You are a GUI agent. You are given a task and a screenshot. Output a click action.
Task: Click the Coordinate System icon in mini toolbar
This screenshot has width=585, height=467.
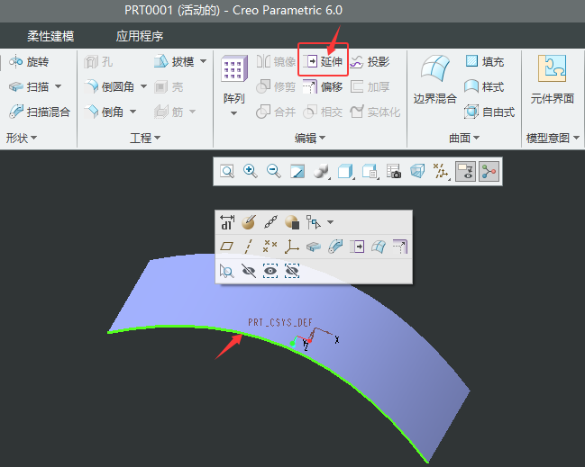point(292,247)
